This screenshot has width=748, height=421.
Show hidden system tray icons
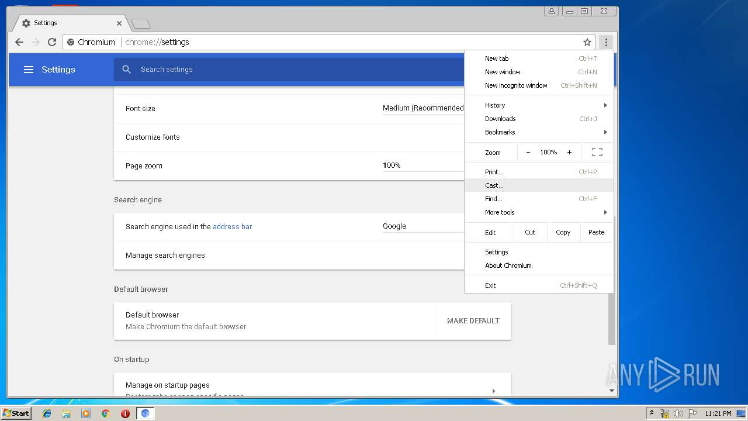652,413
